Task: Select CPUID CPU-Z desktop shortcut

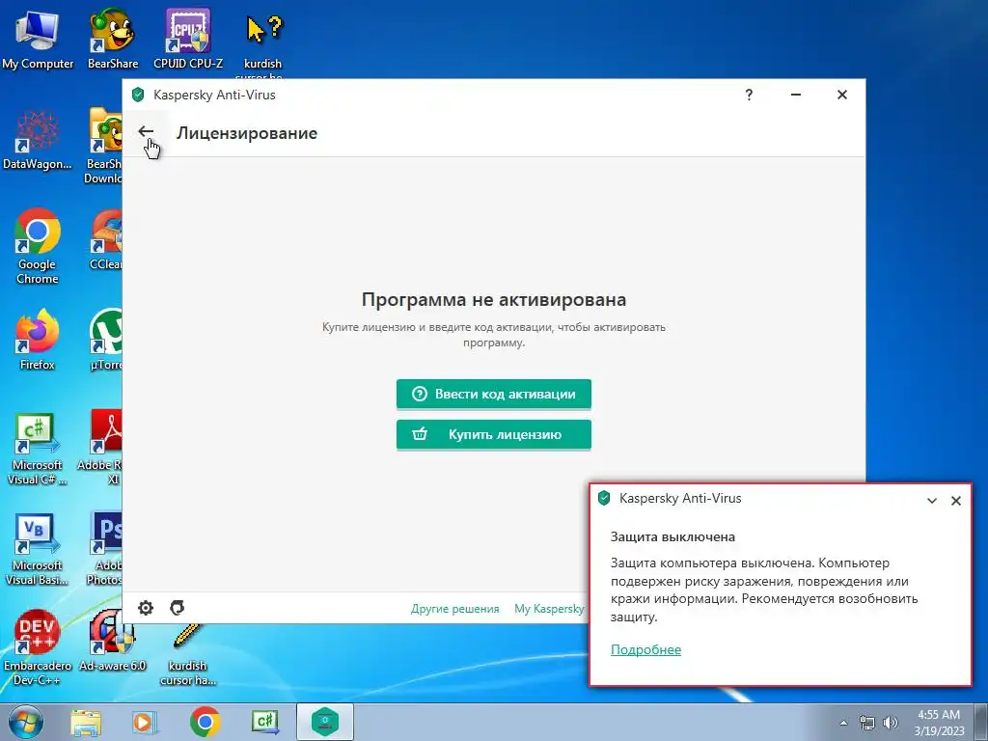Action: pos(188,40)
